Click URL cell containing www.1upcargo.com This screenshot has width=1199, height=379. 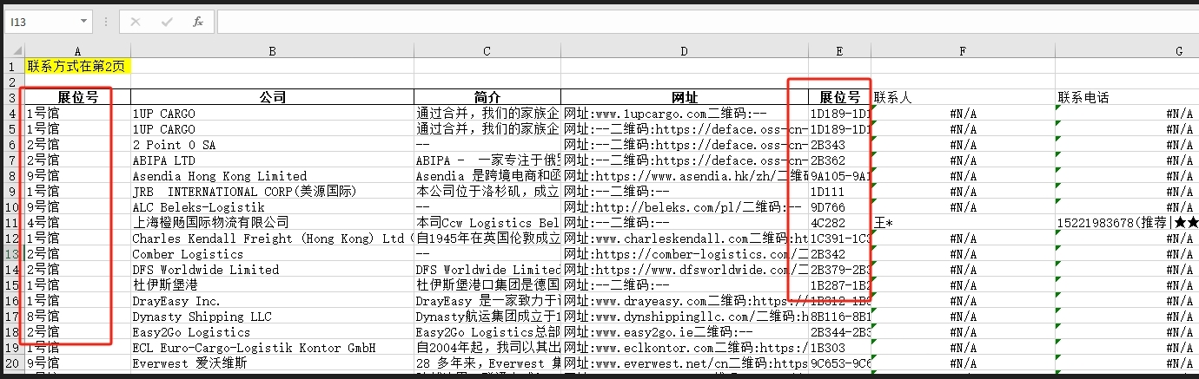point(685,113)
